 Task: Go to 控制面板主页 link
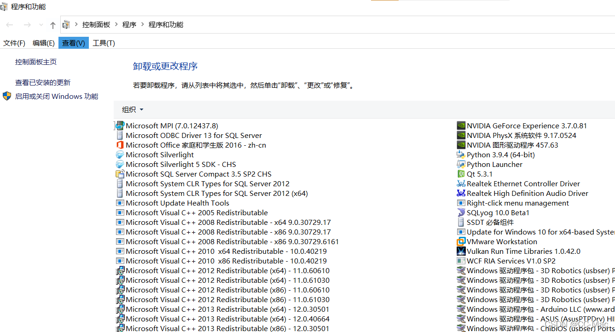tap(36, 62)
